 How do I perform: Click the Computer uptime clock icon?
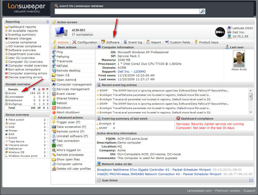(54, 164)
